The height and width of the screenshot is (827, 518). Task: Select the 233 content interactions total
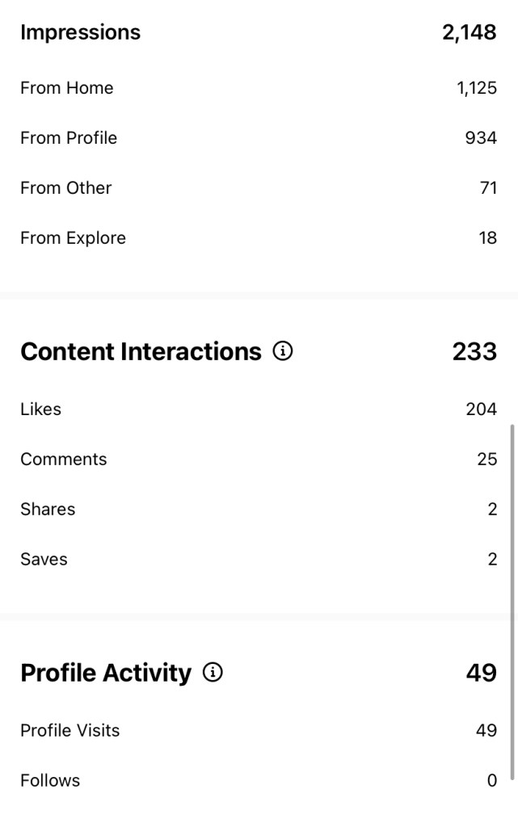[x=474, y=351]
